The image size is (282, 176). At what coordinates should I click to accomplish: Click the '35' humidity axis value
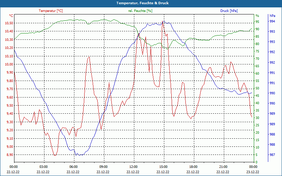pyautogui.click(x=257, y=111)
